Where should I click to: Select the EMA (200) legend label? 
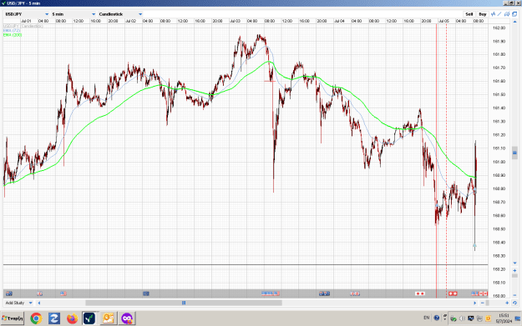[x=13, y=35]
